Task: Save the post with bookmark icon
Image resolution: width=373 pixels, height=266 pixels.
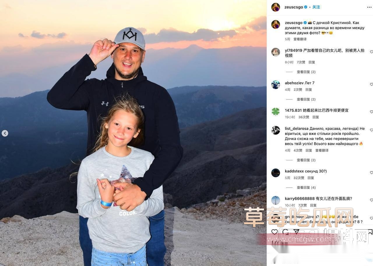Action: click(370, 232)
